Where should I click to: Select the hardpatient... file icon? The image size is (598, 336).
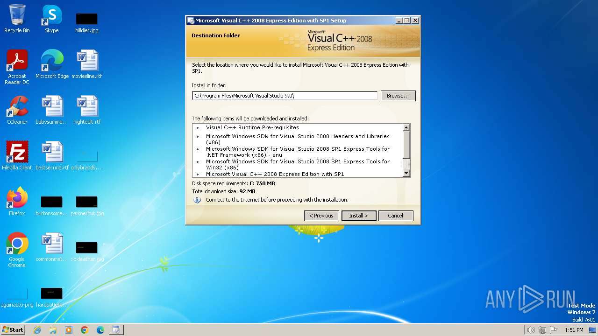(52, 297)
